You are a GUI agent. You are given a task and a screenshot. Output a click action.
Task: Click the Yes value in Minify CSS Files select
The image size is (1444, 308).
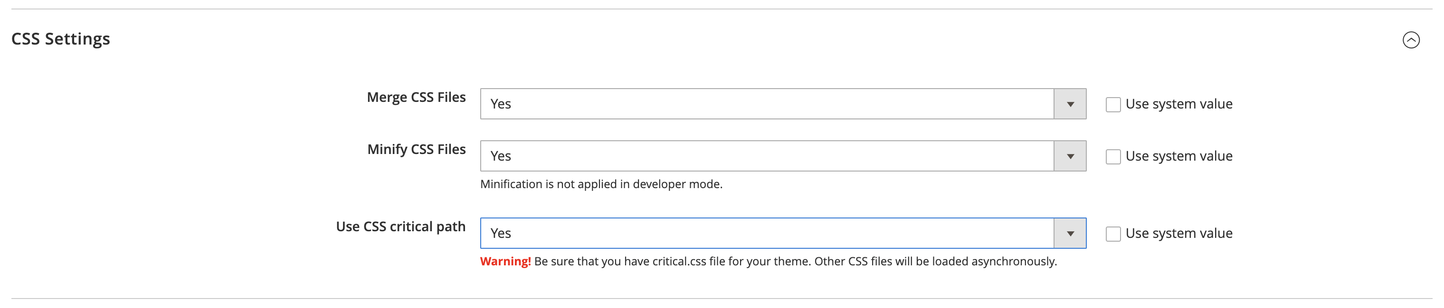[x=501, y=156]
